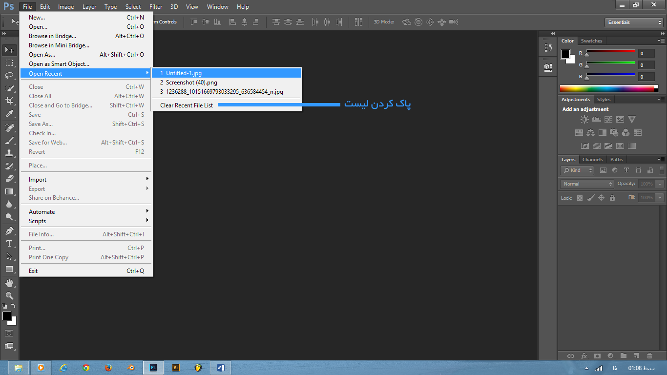This screenshot has width=667, height=375.
Task: Select the Move tool
Action: tap(9, 50)
